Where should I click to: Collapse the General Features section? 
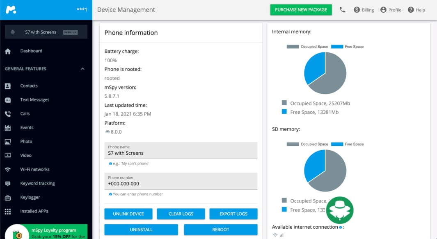pos(82,69)
